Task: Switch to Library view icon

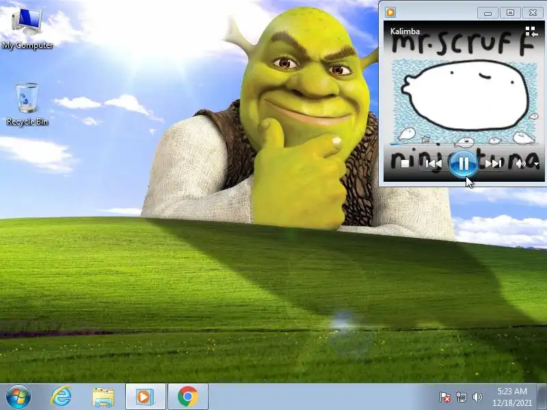Action: click(x=531, y=31)
